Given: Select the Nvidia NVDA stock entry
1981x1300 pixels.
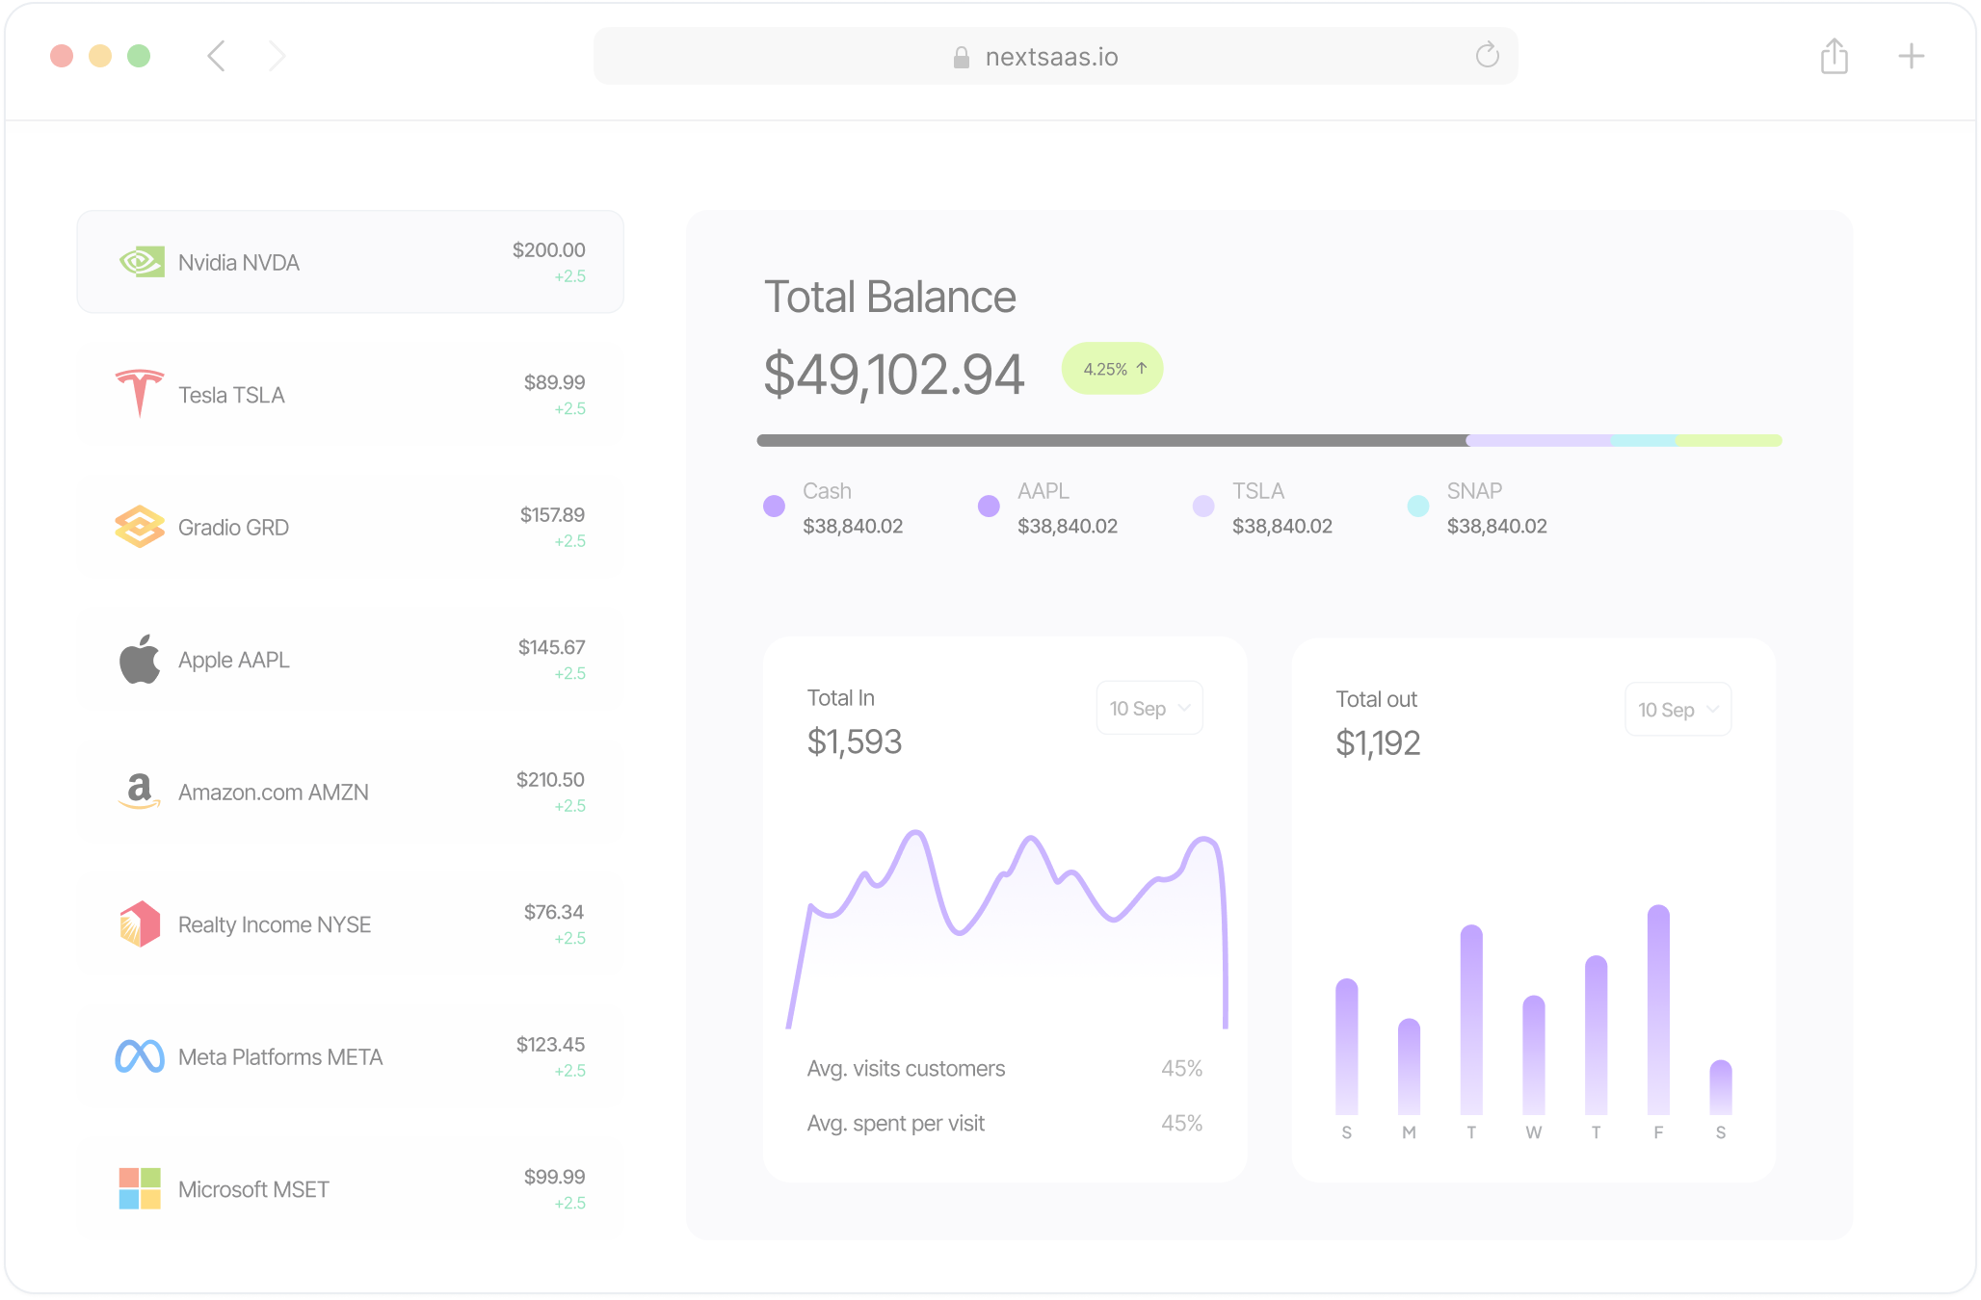Looking at the screenshot, I should [x=350, y=261].
